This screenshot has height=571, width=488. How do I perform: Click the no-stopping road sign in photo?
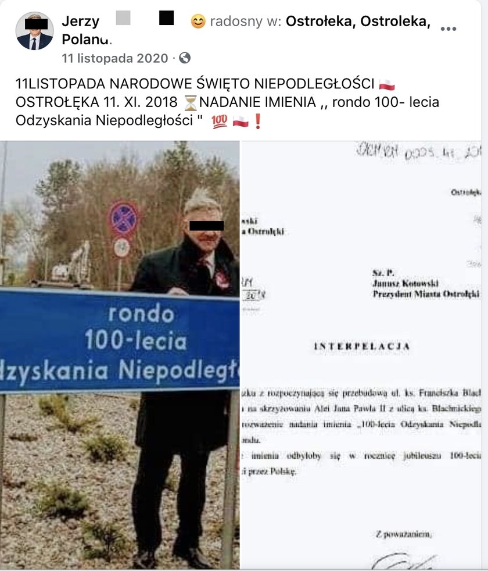click(123, 220)
